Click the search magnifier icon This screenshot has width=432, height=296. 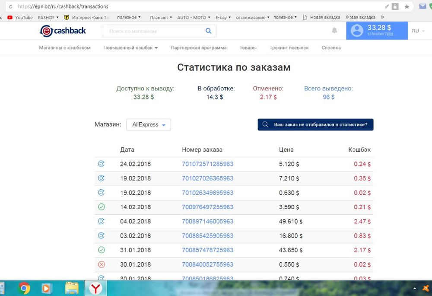[208, 31]
